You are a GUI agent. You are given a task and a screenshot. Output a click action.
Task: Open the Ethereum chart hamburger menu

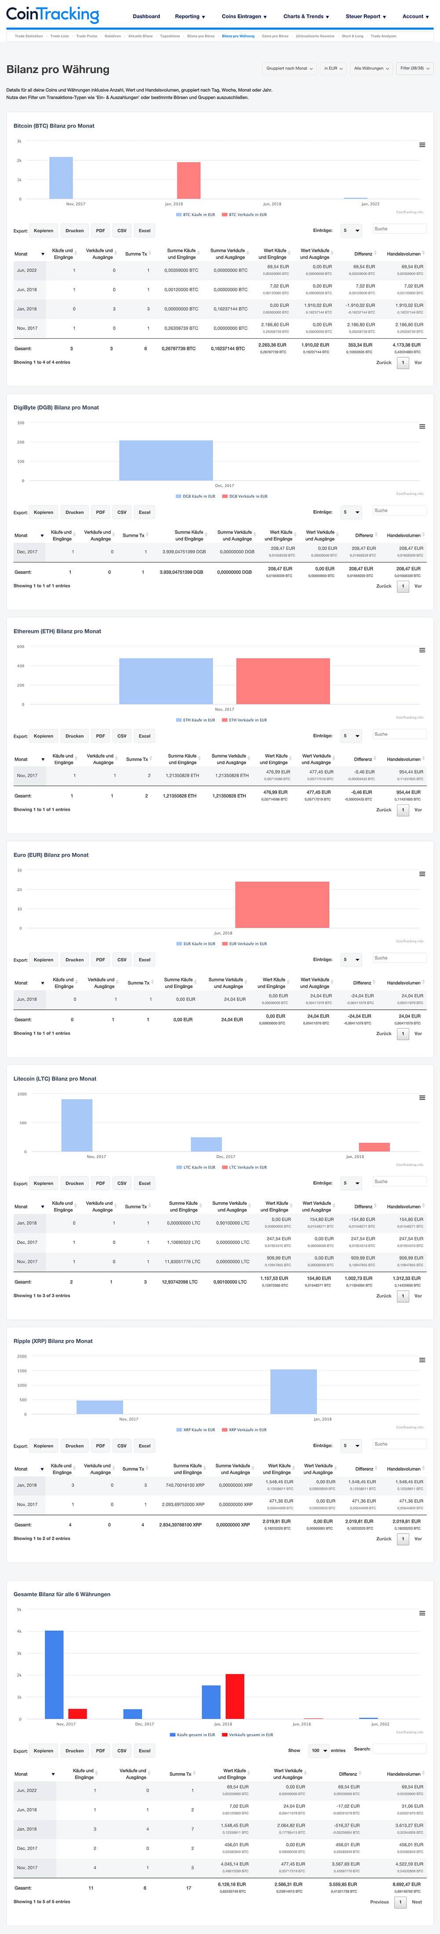point(422,650)
